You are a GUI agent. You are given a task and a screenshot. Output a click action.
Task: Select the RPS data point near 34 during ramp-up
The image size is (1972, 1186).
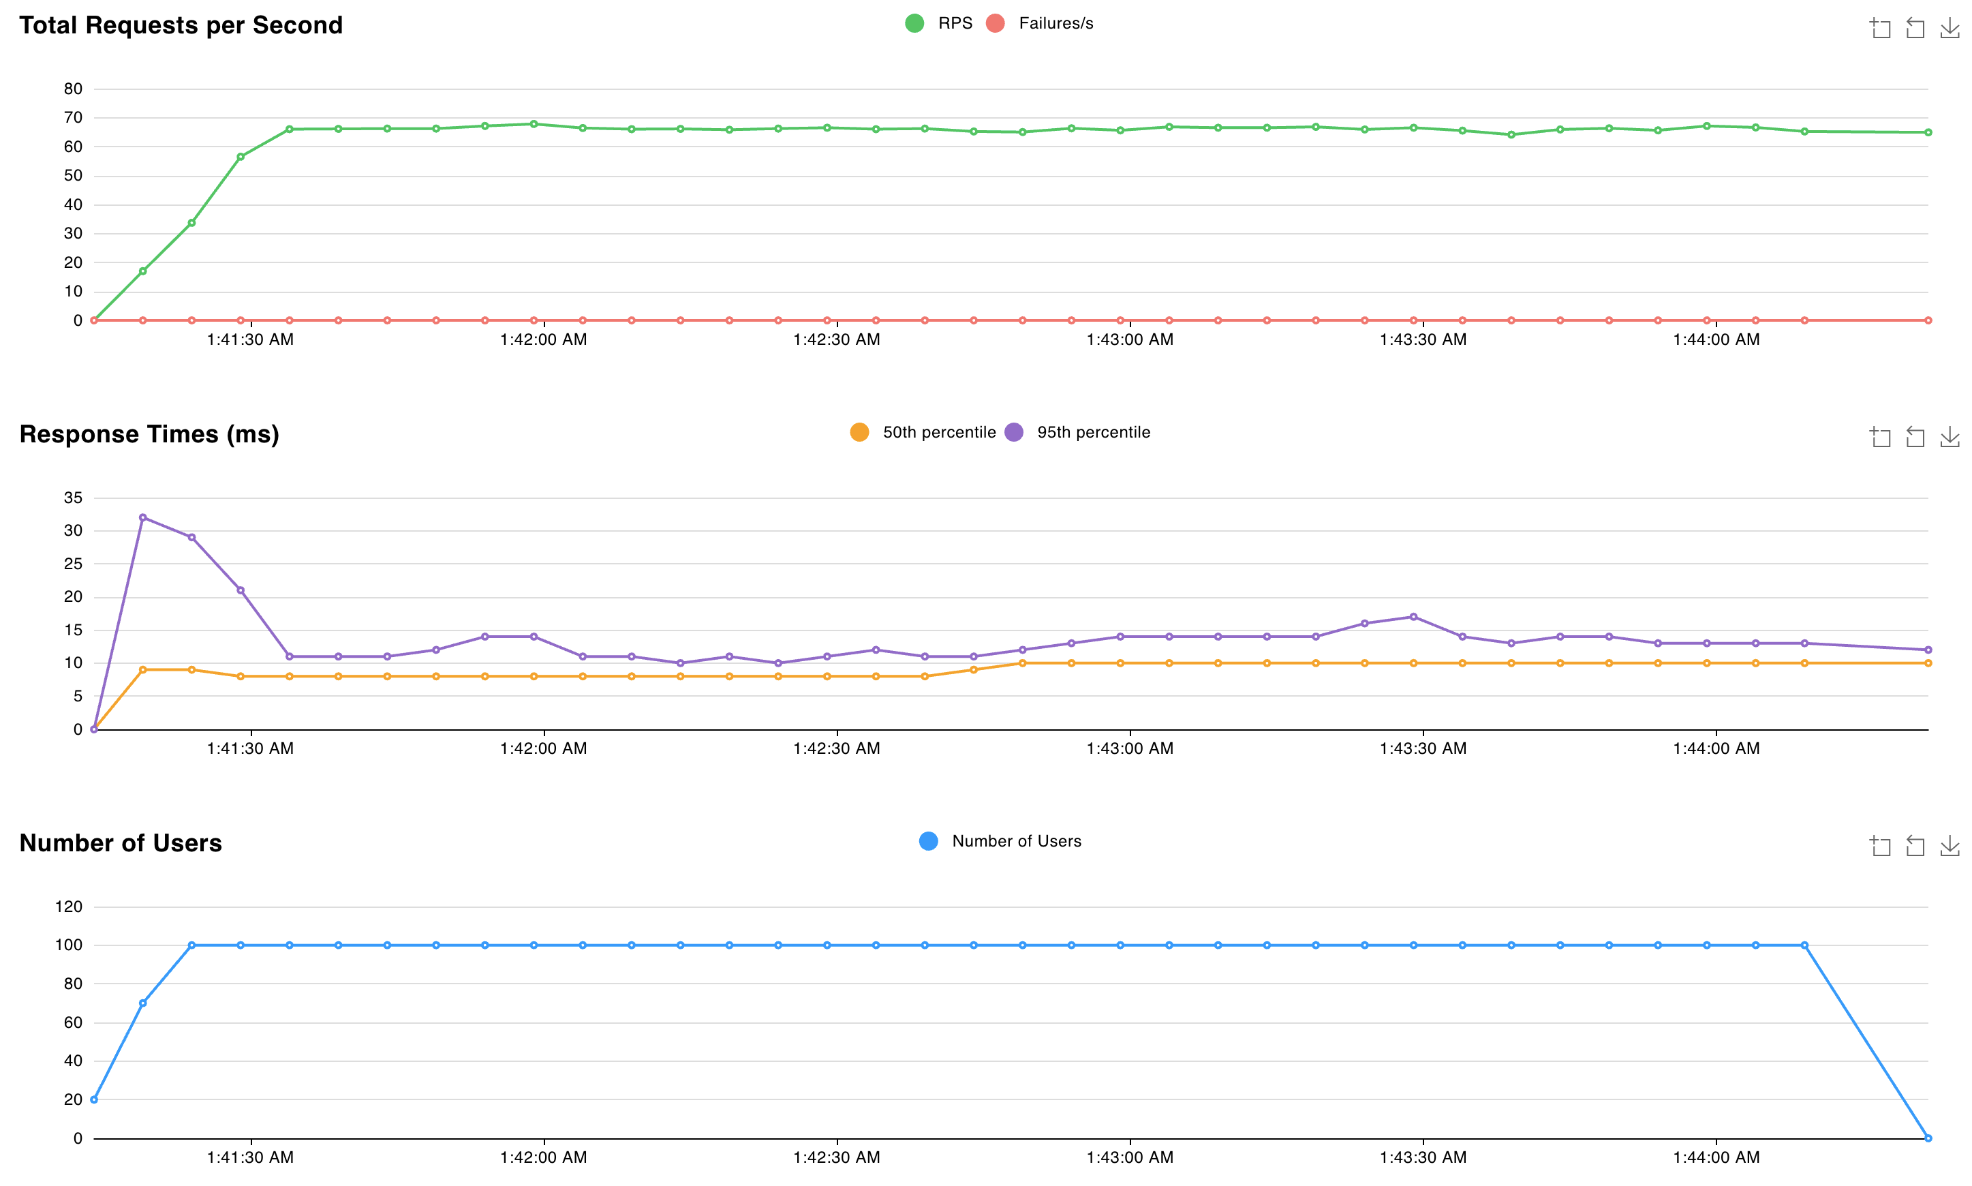coord(191,223)
